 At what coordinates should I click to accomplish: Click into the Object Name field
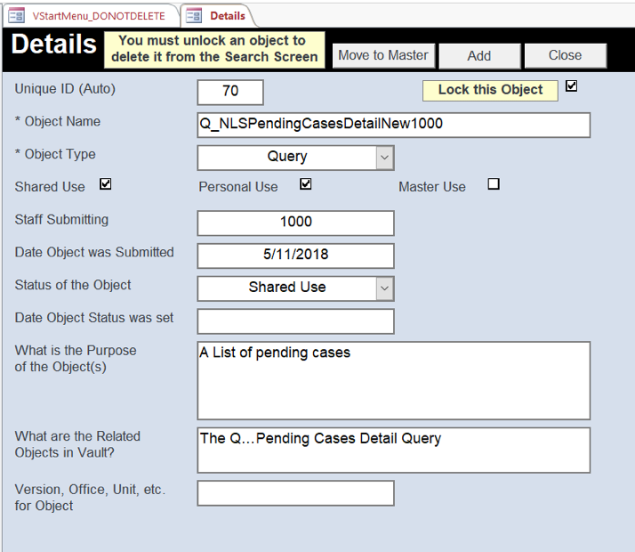(x=393, y=125)
